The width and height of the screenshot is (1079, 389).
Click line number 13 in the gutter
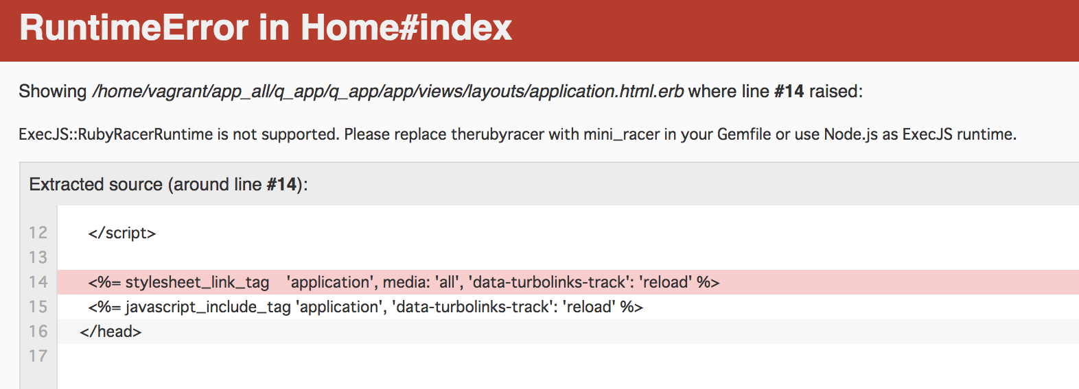(x=38, y=258)
